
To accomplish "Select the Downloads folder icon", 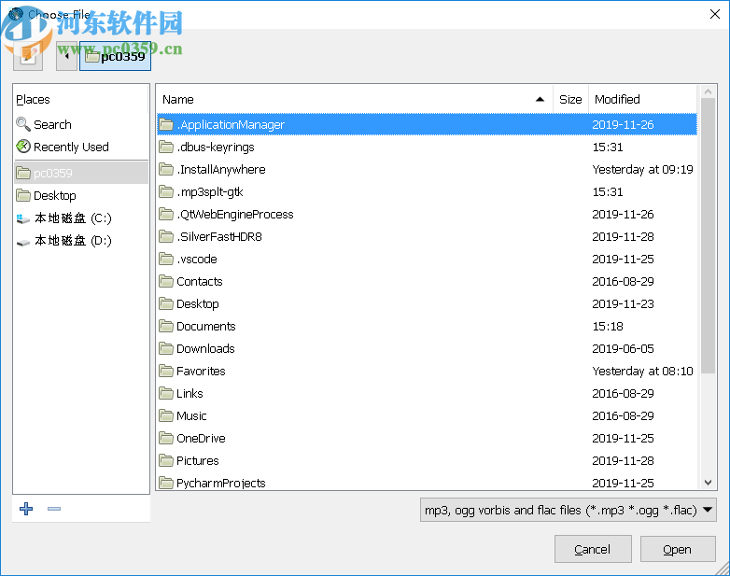I will click(x=166, y=348).
